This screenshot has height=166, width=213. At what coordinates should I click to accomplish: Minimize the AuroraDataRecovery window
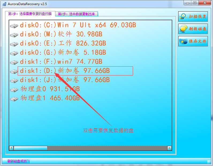188,3
